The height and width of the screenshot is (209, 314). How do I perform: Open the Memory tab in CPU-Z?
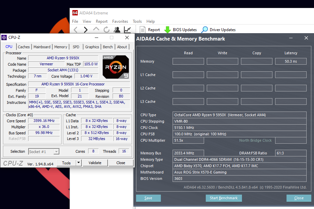click(x=61, y=47)
